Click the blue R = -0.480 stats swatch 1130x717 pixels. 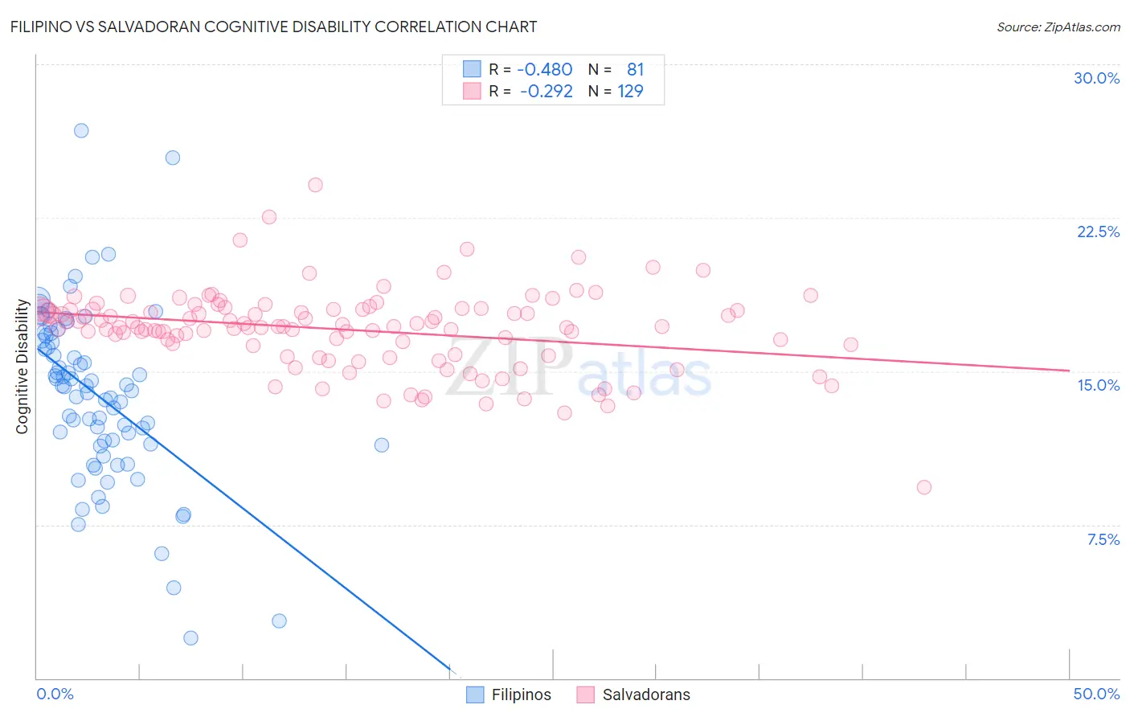click(x=472, y=69)
